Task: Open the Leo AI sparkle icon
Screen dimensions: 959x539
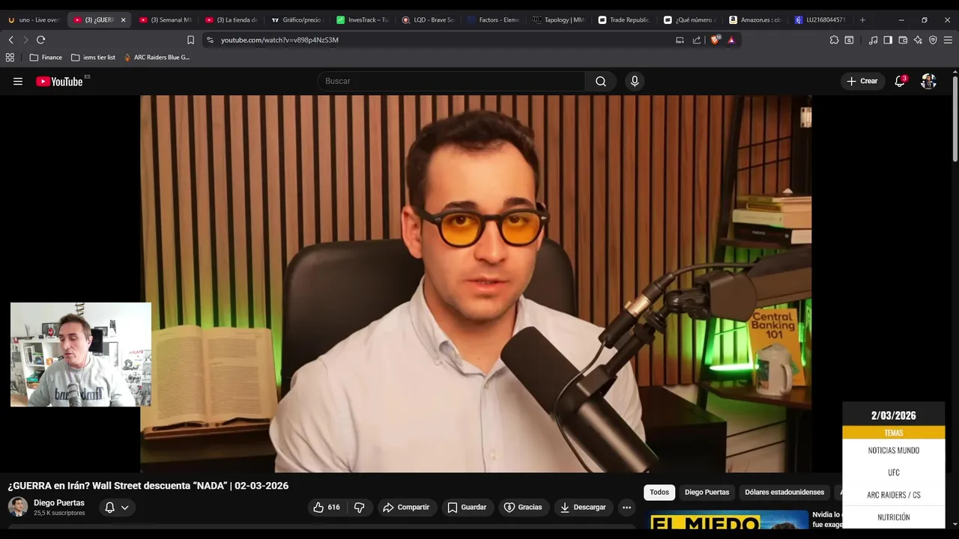Action: 918,40
